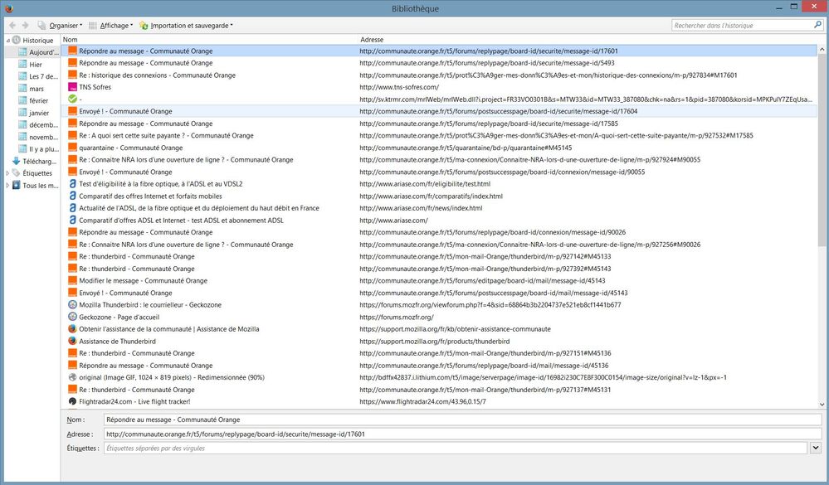Select Les 7 derniers jours entry
Viewport: 829px width, 485px height.
(38, 76)
